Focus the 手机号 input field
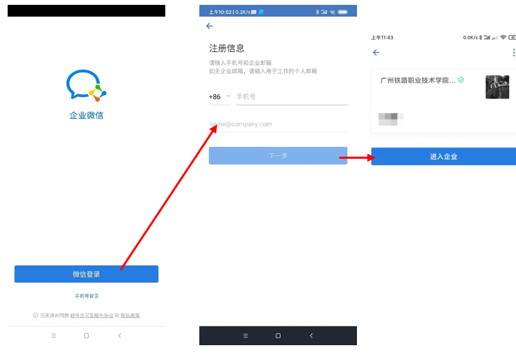This screenshot has width=516, height=357. (291, 96)
